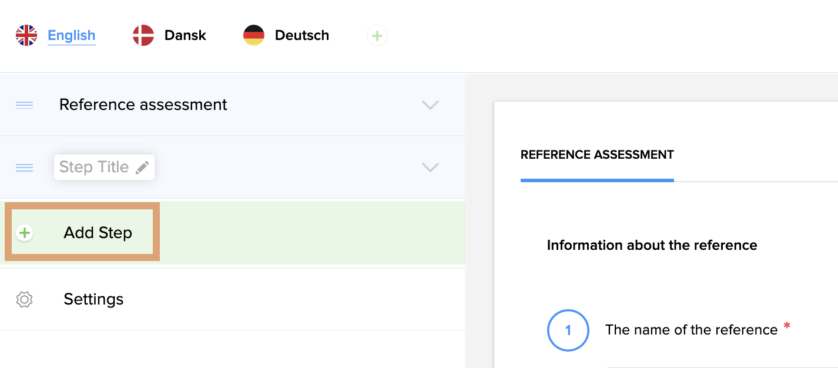
Task: Grab the drag handle for Reference assessment
Action: click(x=24, y=105)
